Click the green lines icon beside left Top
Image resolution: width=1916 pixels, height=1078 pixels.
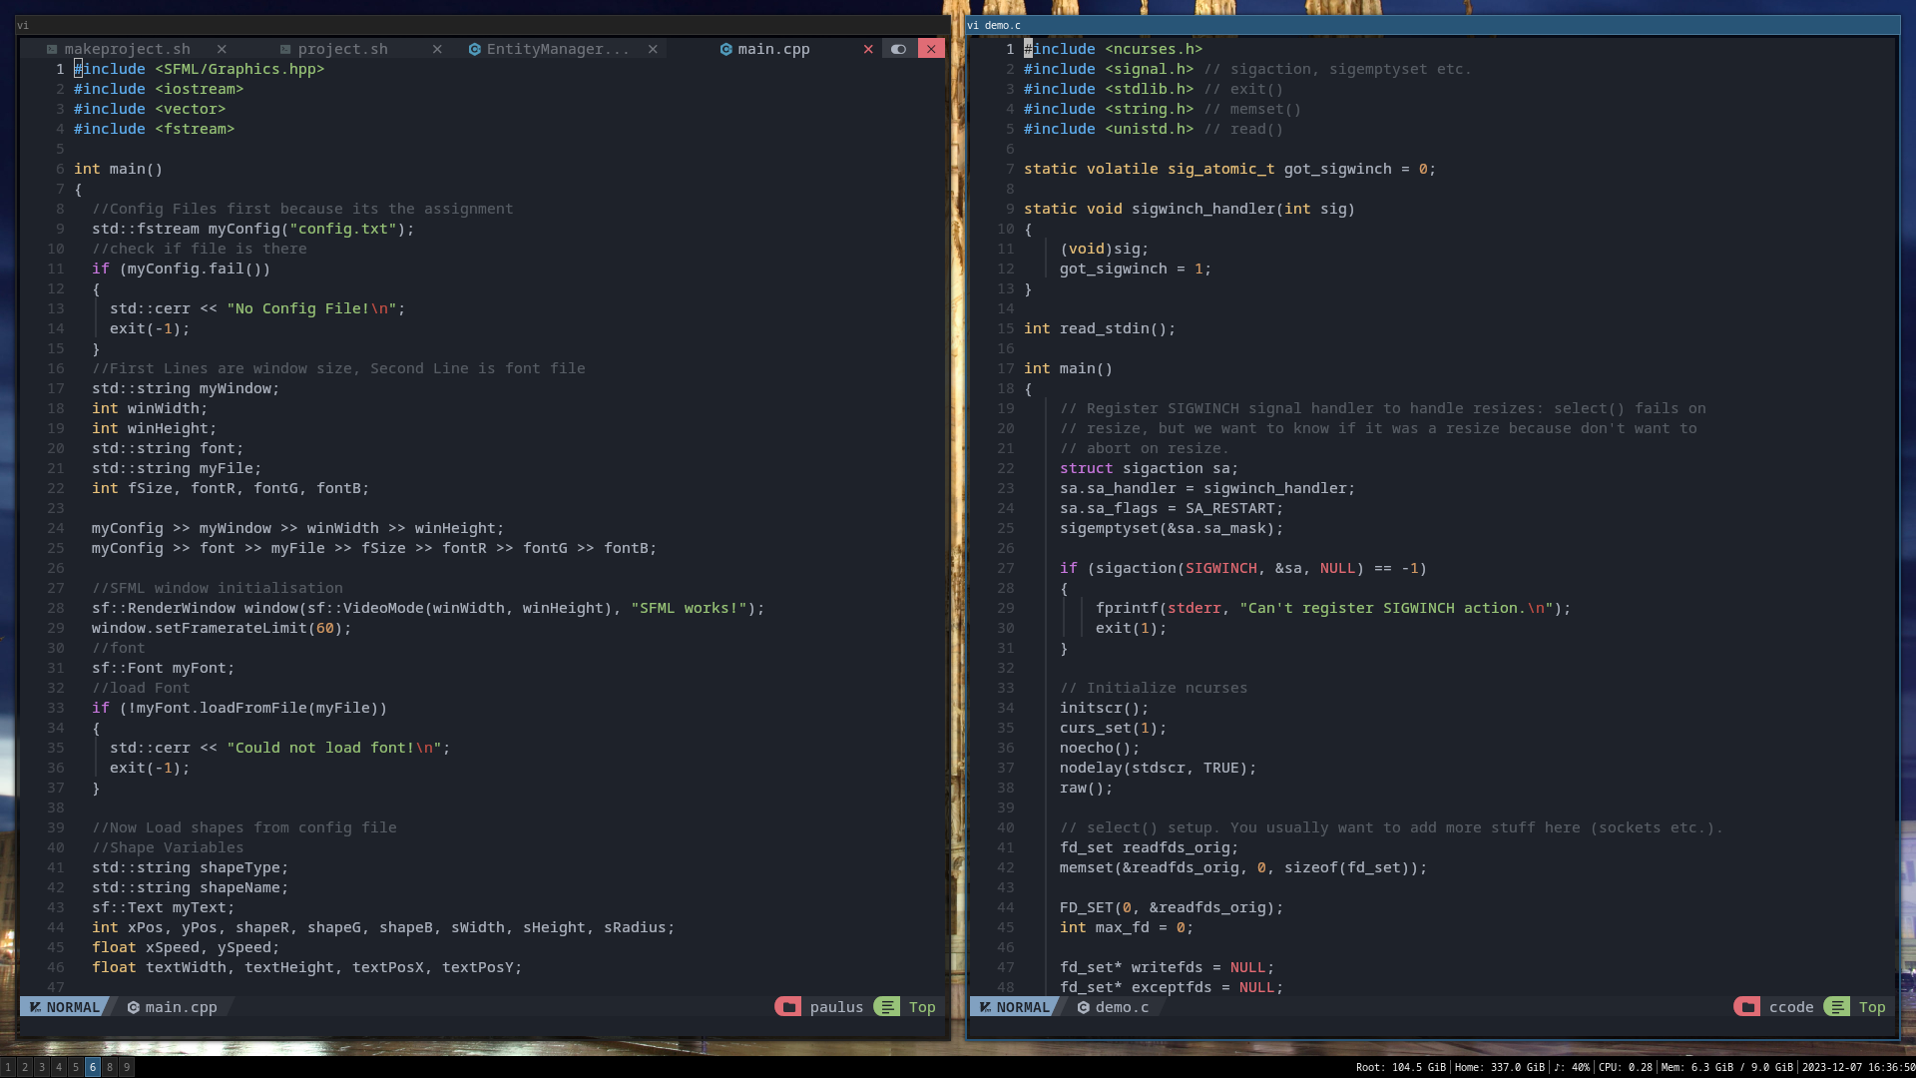click(x=886, y=1007)
